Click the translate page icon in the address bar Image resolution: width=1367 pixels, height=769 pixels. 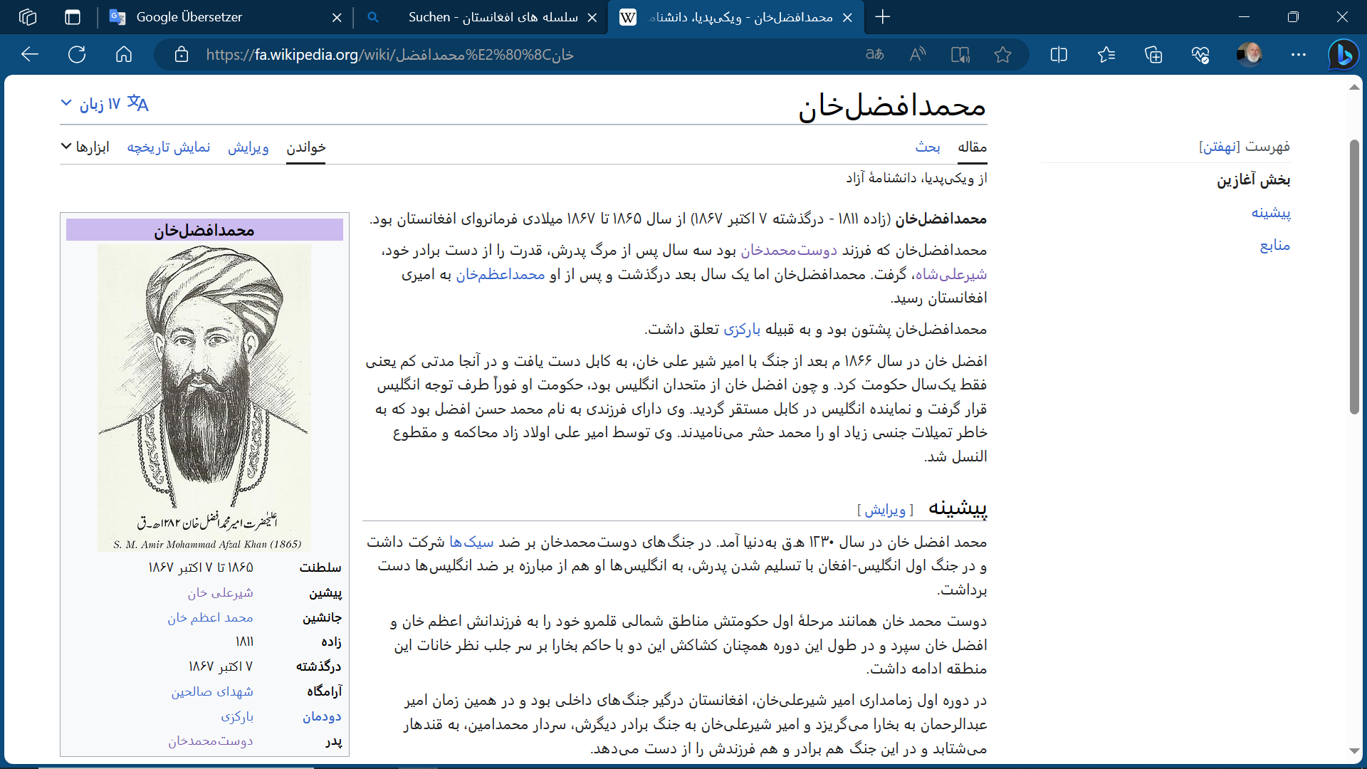[874, 54]
